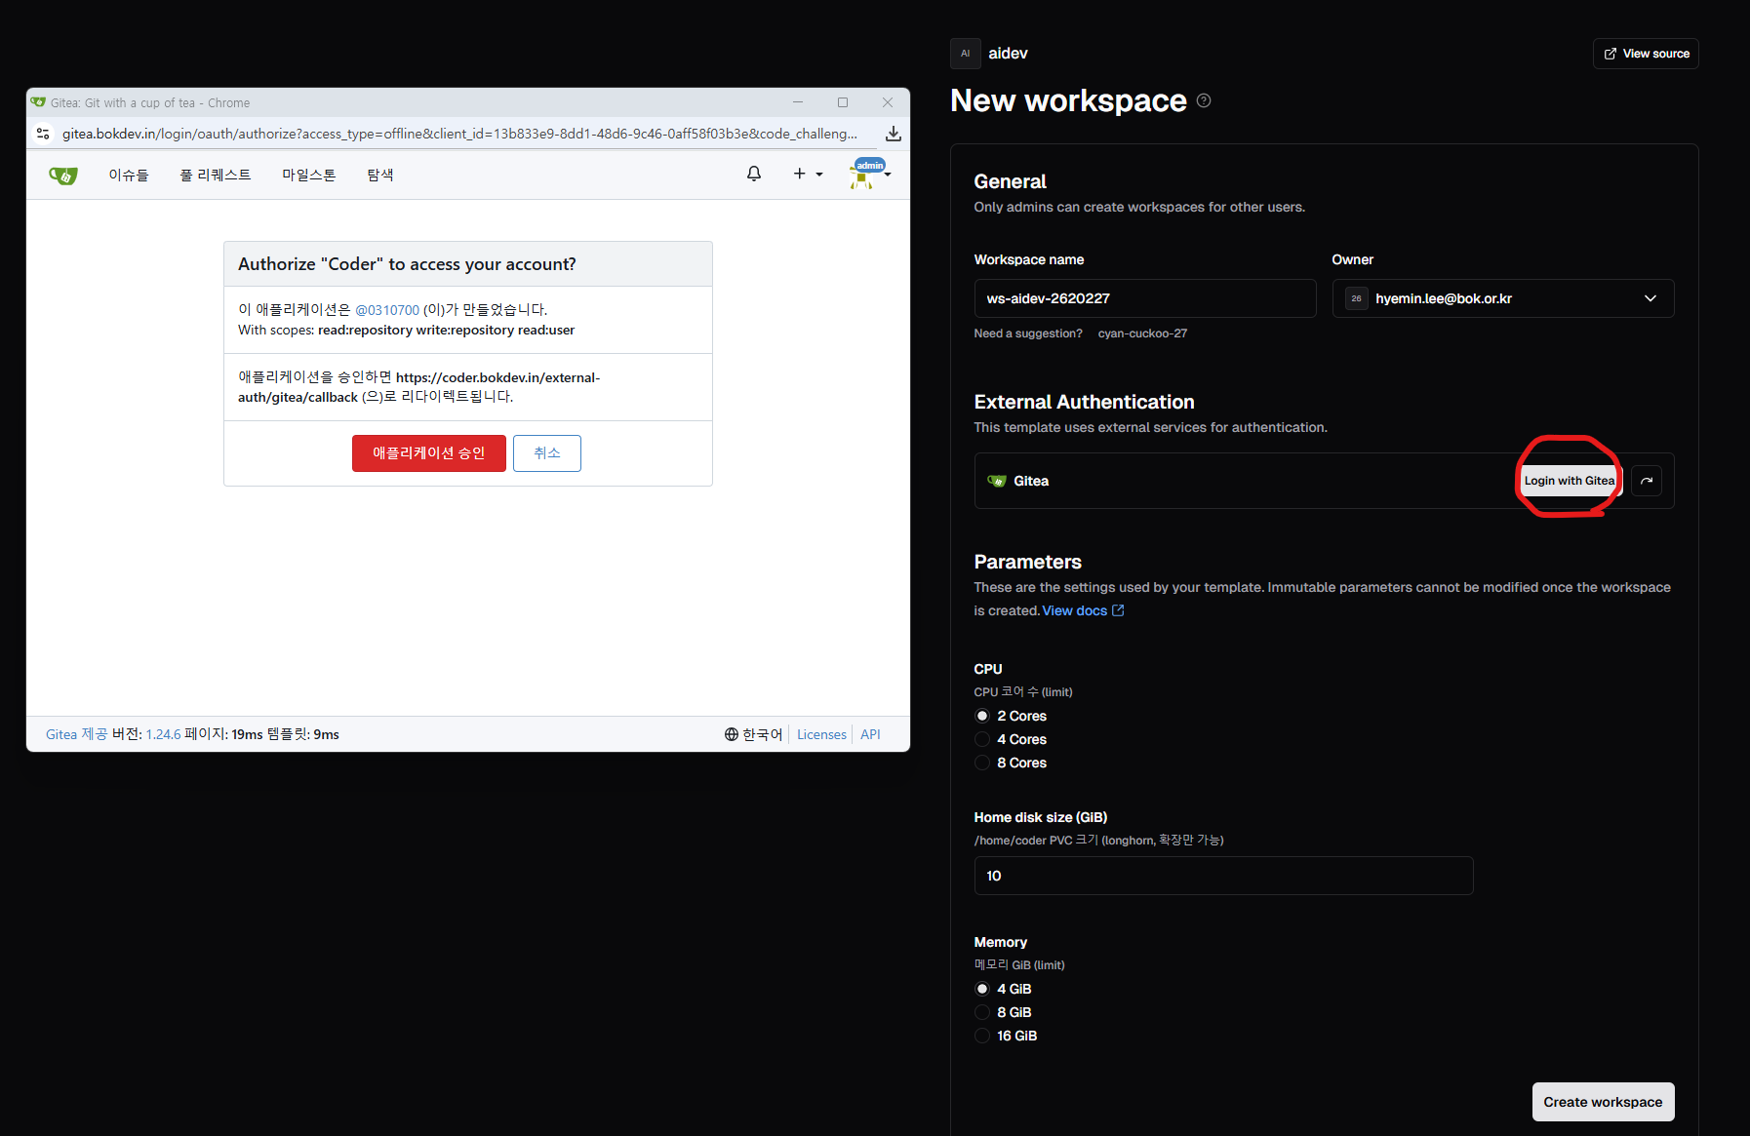The image size is (1750, 1136).
Task: Open the plus create menu in Gitea
Action: tap(808, 174)
